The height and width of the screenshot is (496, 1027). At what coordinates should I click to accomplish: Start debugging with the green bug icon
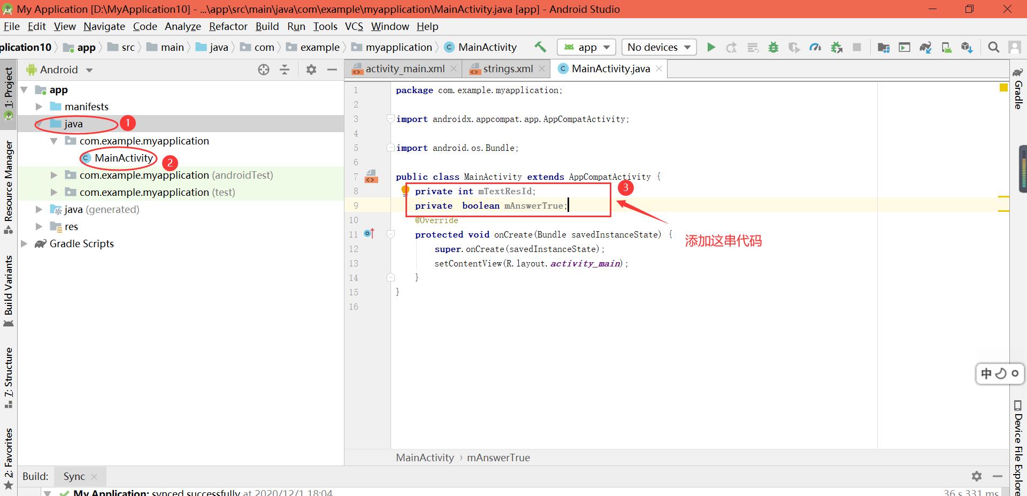tap(773, 48)
